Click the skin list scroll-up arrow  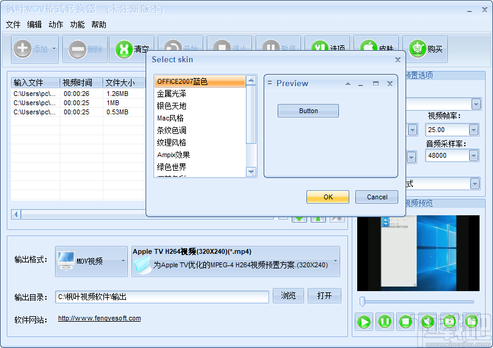tap(251, 80)
